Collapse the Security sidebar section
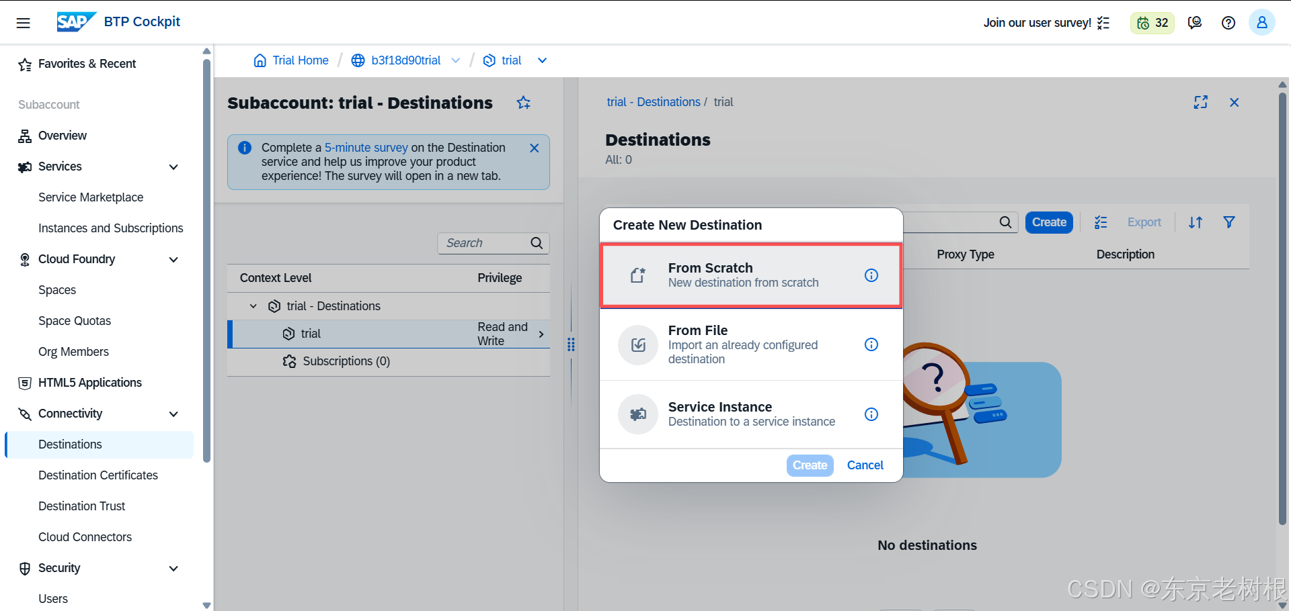1291x611 pixels. pos(173,568)
